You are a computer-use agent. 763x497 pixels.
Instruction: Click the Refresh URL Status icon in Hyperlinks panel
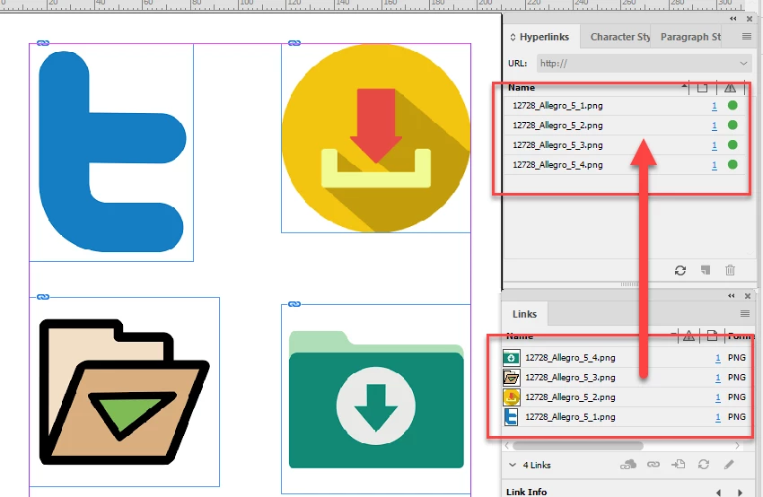pyautogui.click(x=680, y=270)
